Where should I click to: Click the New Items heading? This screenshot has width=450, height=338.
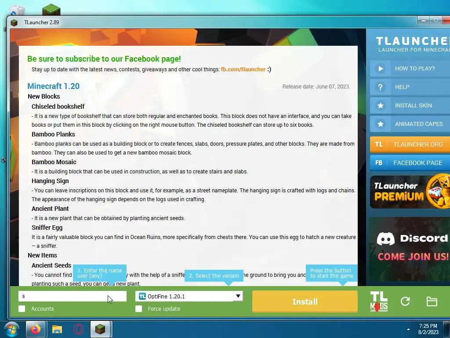43,255
